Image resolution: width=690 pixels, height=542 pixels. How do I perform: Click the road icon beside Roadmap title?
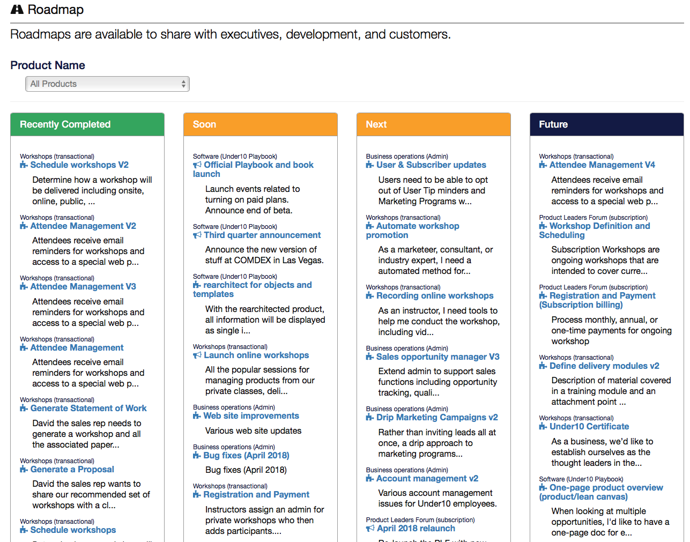[x=17, y=10]
